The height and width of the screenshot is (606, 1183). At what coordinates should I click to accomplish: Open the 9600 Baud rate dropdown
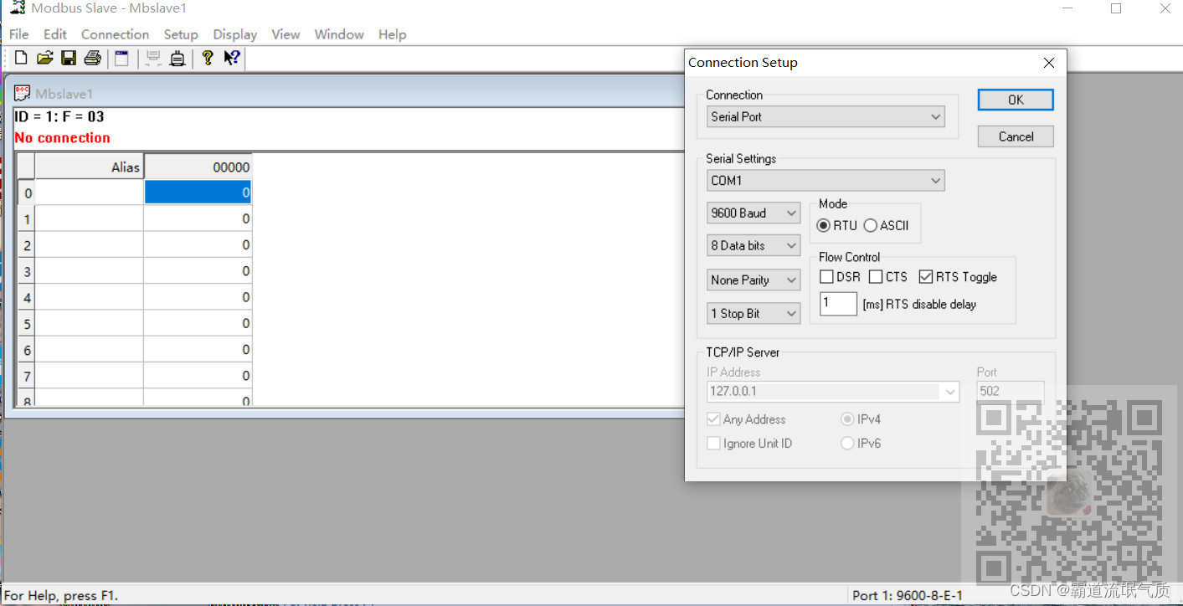pyautogui.click(x=790, y=213)
